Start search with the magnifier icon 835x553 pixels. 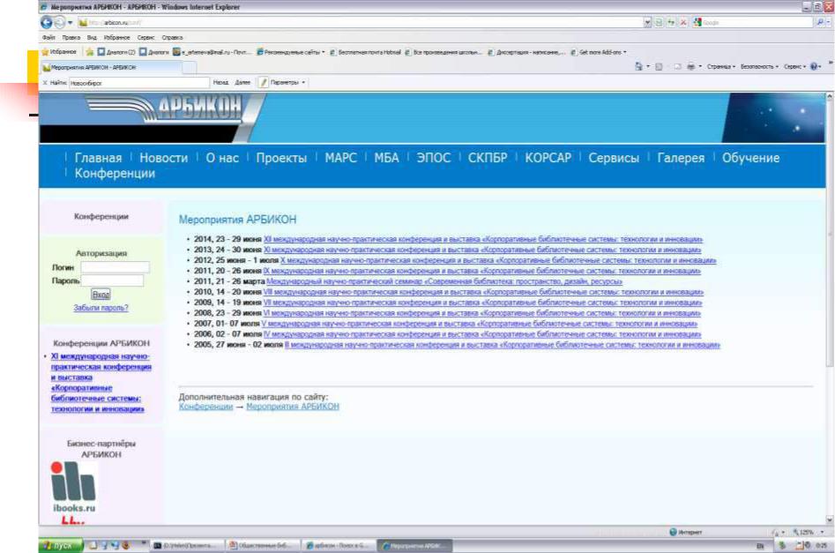[819, 22]
